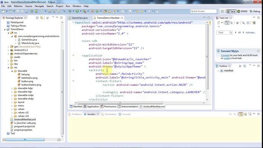263x148 pixels.
Task: Click the Open Perspective icon
Action: pos(222,12)
